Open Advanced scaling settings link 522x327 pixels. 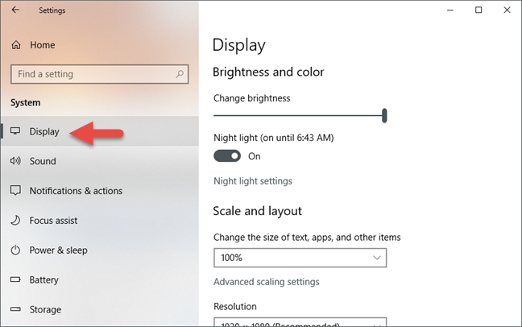(267, 282)
